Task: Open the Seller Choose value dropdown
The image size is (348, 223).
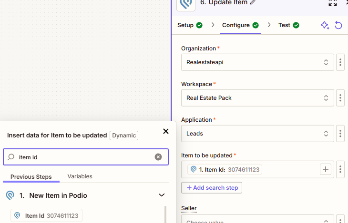Action: click(257, 219)
